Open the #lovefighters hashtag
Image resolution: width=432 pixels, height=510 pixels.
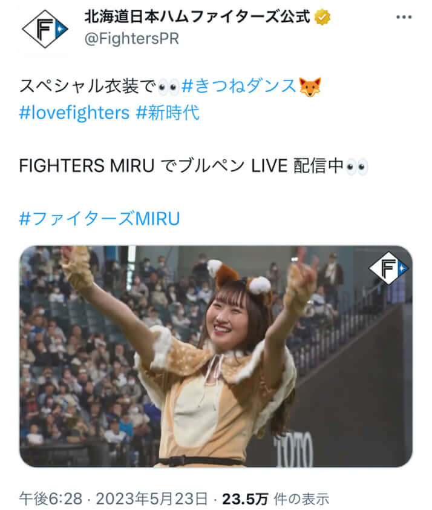coord(74,113)
